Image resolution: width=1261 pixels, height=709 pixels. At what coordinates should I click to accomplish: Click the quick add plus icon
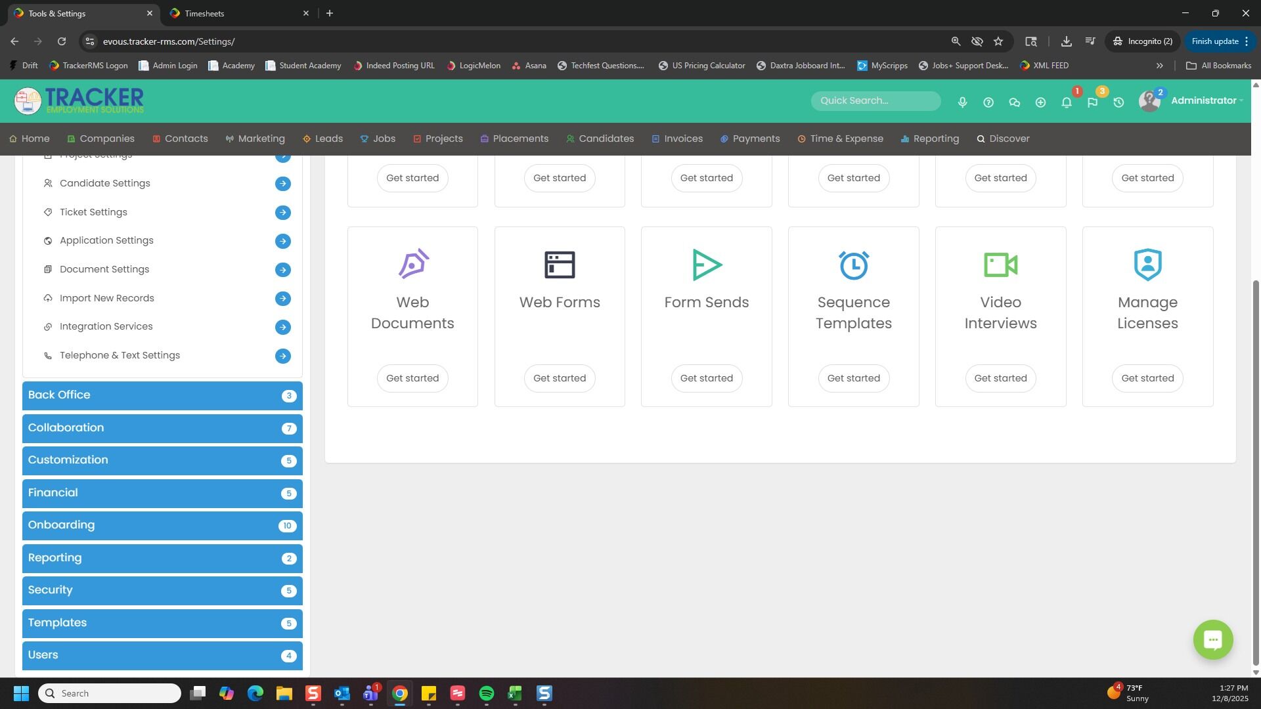pos(1040,102)
